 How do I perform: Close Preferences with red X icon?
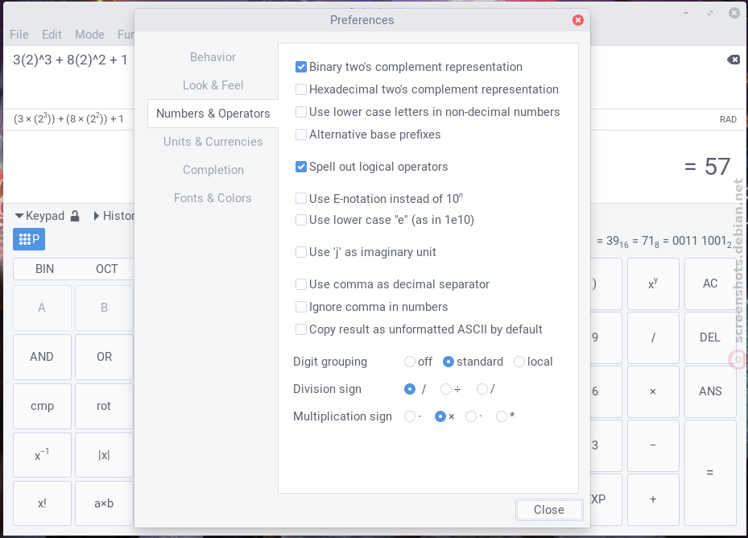577,20
